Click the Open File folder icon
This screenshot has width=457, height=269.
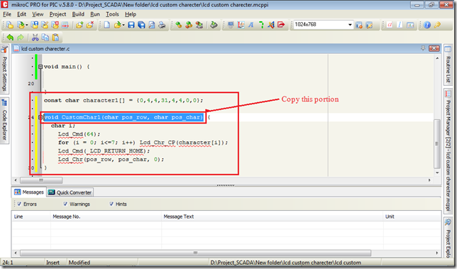118,25
